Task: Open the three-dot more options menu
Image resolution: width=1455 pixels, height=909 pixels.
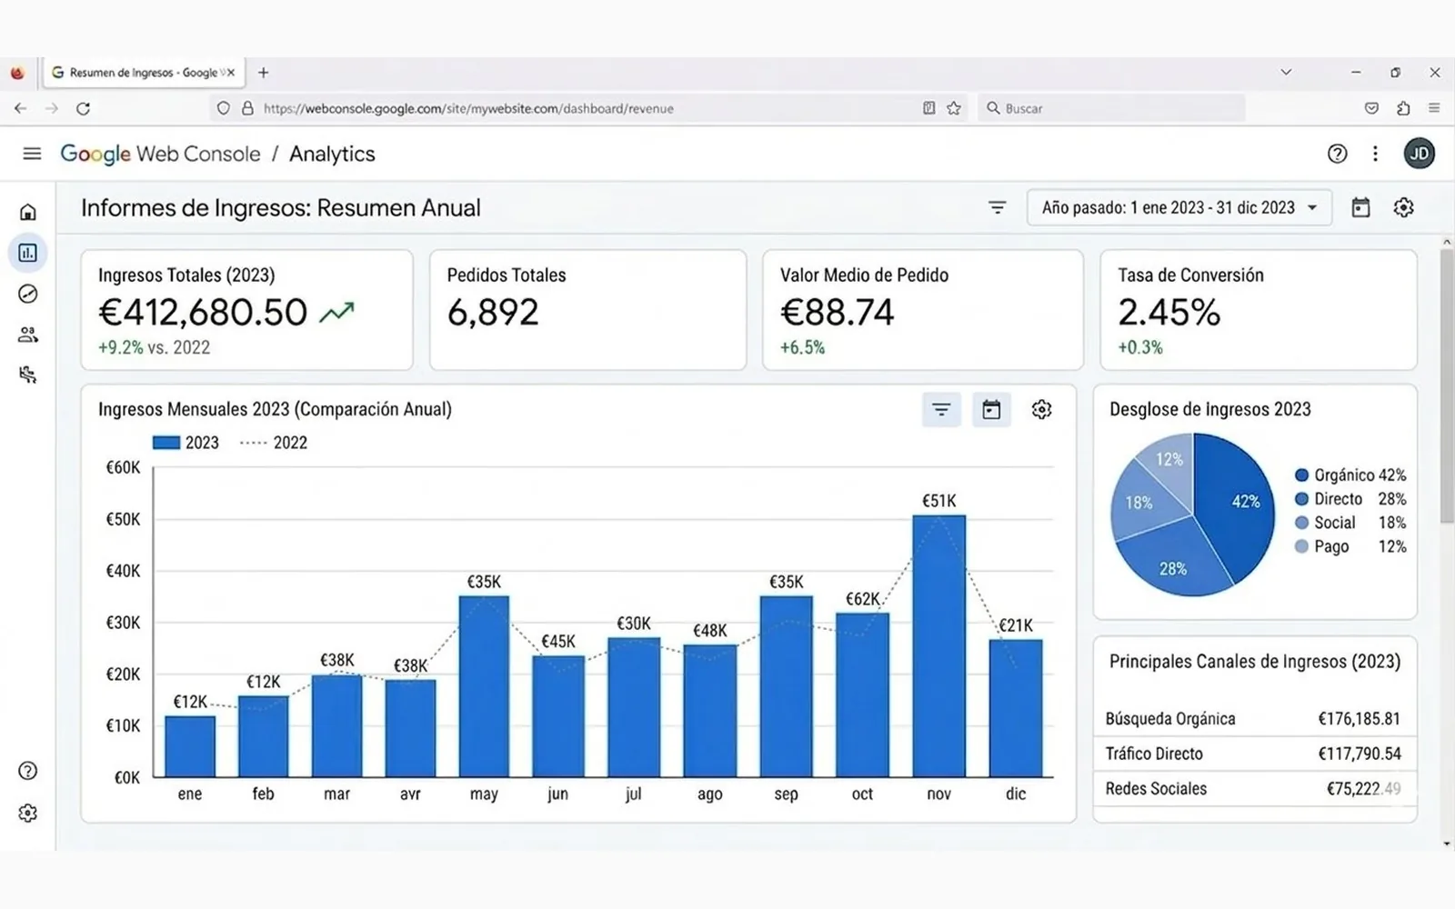Action: point(1375,154)
